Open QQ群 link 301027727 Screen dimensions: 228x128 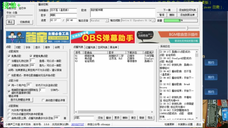tap(78, 125)
